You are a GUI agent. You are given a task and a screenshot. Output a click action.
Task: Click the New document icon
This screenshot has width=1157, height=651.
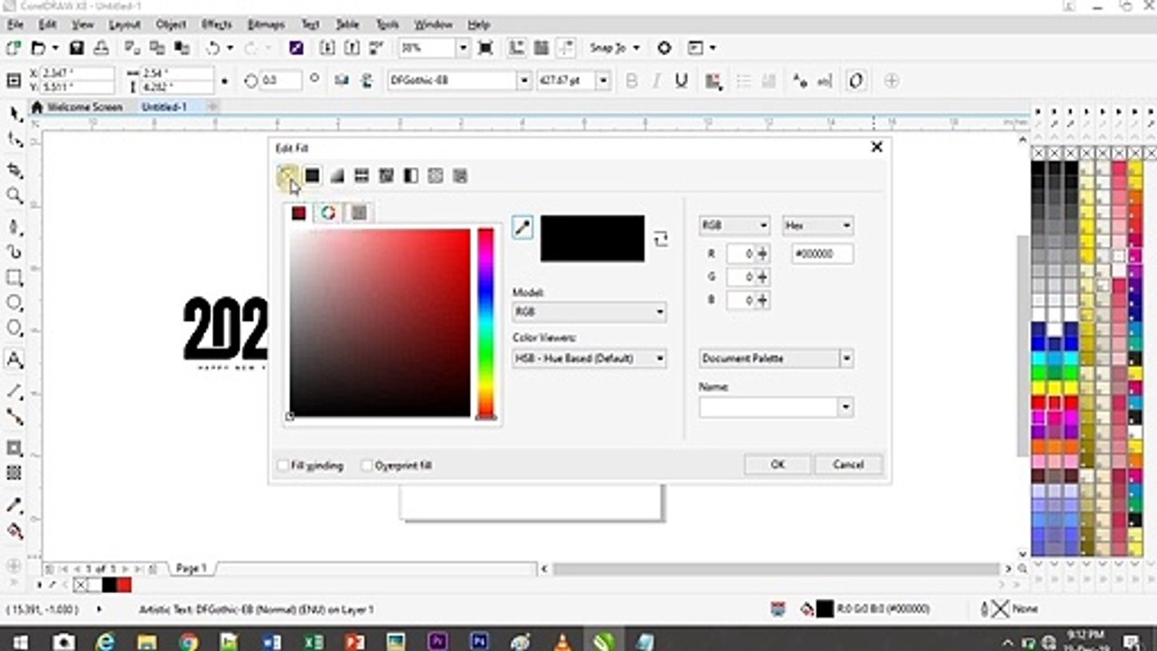(x=14, y=48)
